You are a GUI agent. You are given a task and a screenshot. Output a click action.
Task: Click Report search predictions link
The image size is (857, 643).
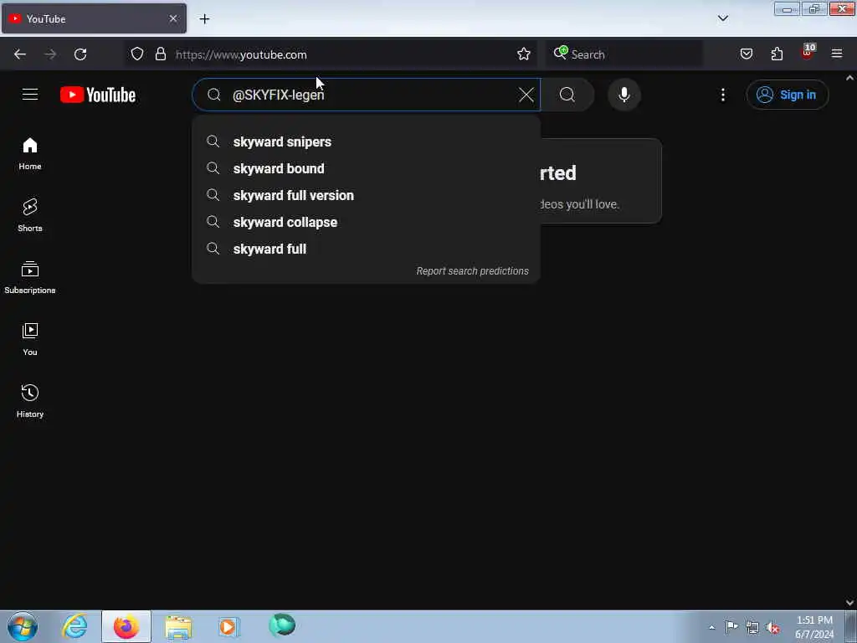pos(472,271)
